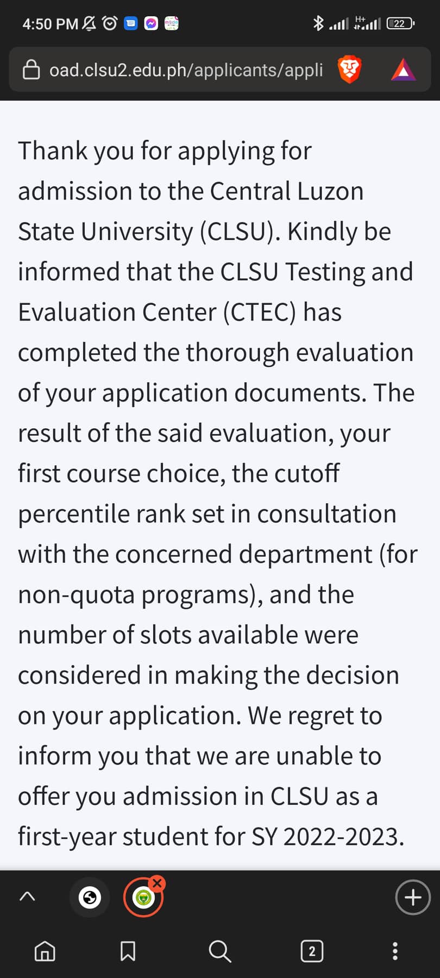The height and width of the screenshot is (978, 440).
Task: Close the CLSU tab with red X
Action: pos(157,883)
